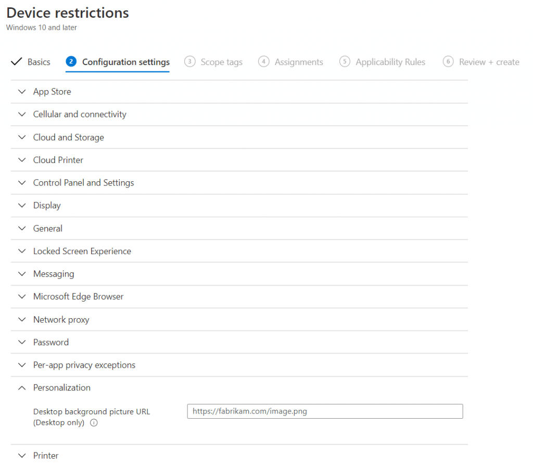Viewport: 533px width, 465px height.
Task: Expand the Messaging section chevron
Action: pos(22,274)
